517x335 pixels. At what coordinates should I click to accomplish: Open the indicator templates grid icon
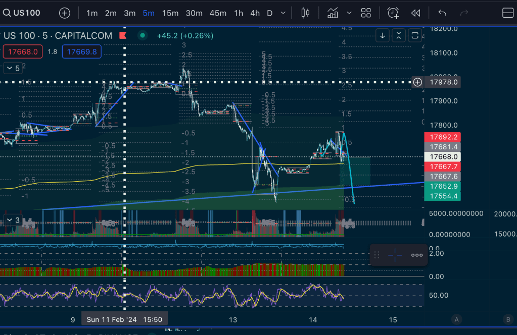click(366, 13)
